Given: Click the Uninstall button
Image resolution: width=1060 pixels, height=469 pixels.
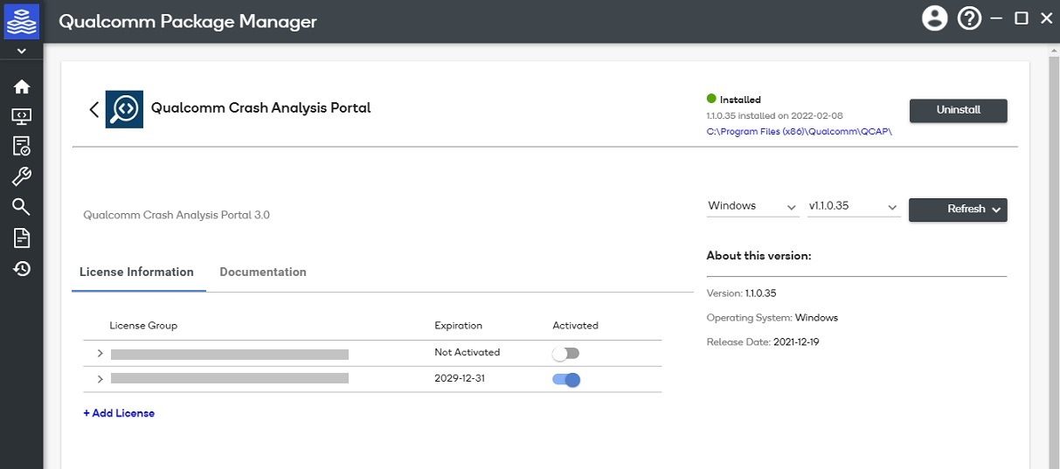Looking at the screenshot, I should tap(958, 110).
